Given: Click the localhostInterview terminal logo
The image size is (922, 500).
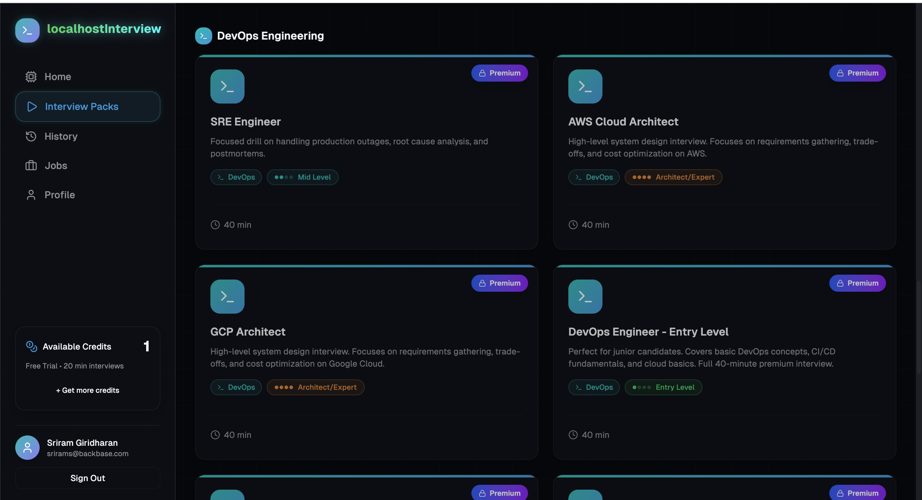Looking at the screenshot, I should [27, 30].
